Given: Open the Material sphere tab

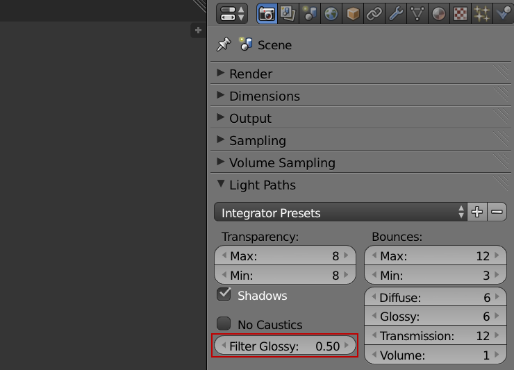Looking at the screenshot, I should coord(438,14).
